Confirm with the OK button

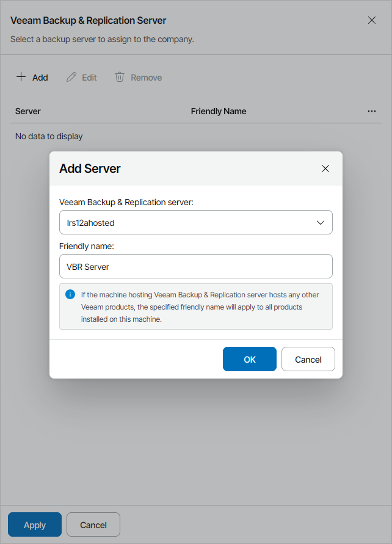pyautogui.click(x=249, y=359)
